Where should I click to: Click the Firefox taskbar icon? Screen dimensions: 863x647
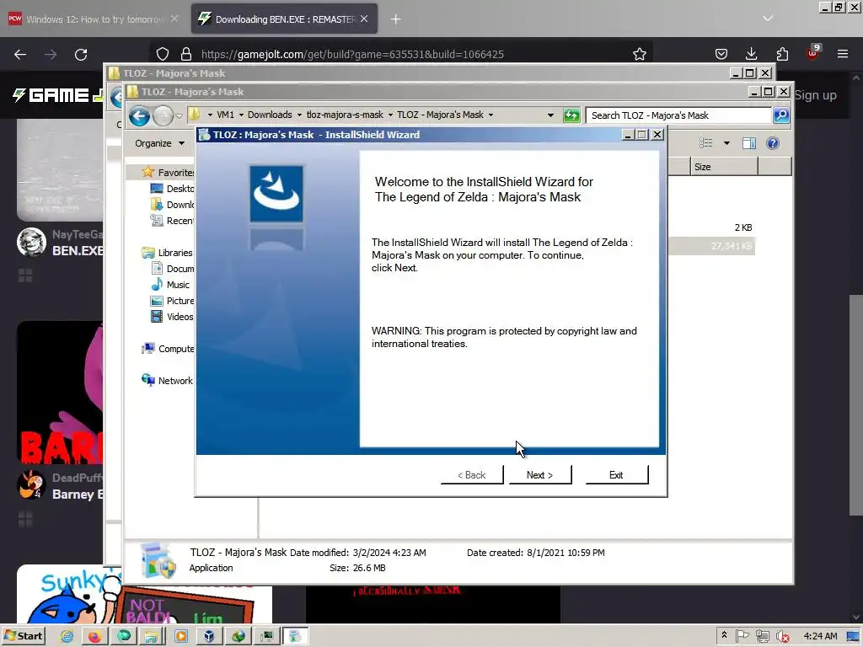pyautogui.click(x=94, y=636)
